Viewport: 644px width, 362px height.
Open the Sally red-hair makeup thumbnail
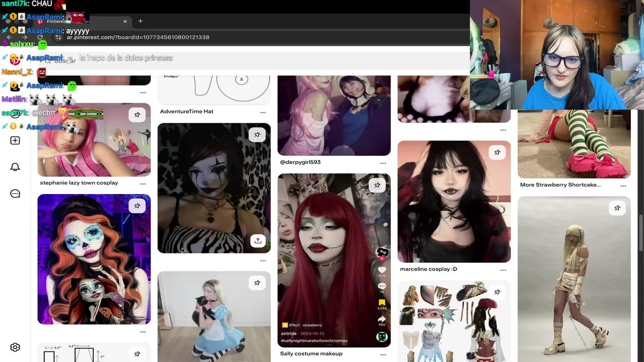coord(334,260)
